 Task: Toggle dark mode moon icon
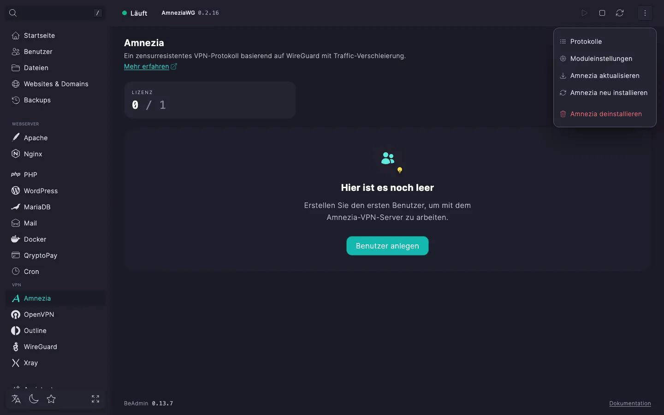coord(34,399)
